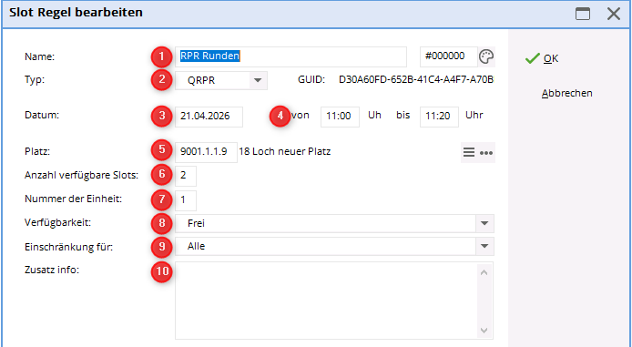
Task: Click the Datum field 21.04.2026
Action: tap(209, 117)
